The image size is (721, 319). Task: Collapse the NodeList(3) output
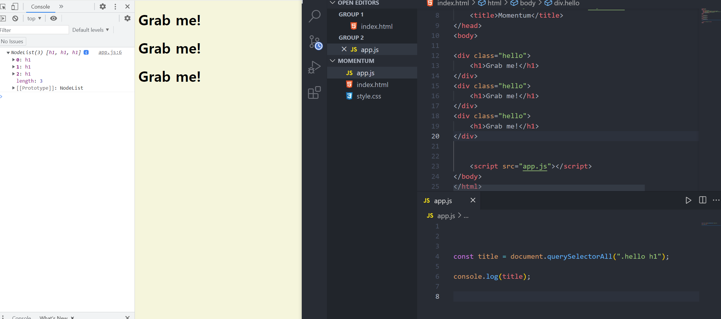(x=8, y=53)
